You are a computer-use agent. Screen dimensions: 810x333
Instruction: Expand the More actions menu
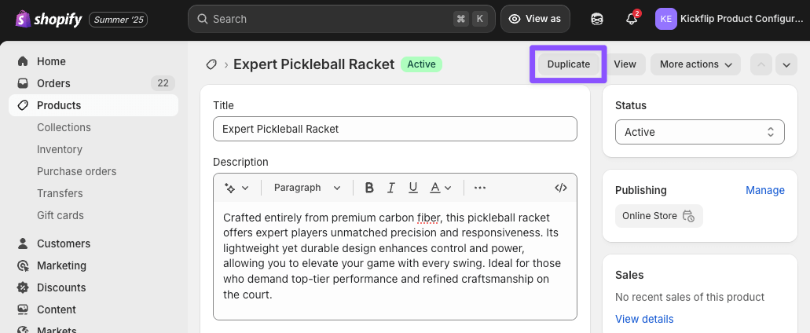[695, 64]
